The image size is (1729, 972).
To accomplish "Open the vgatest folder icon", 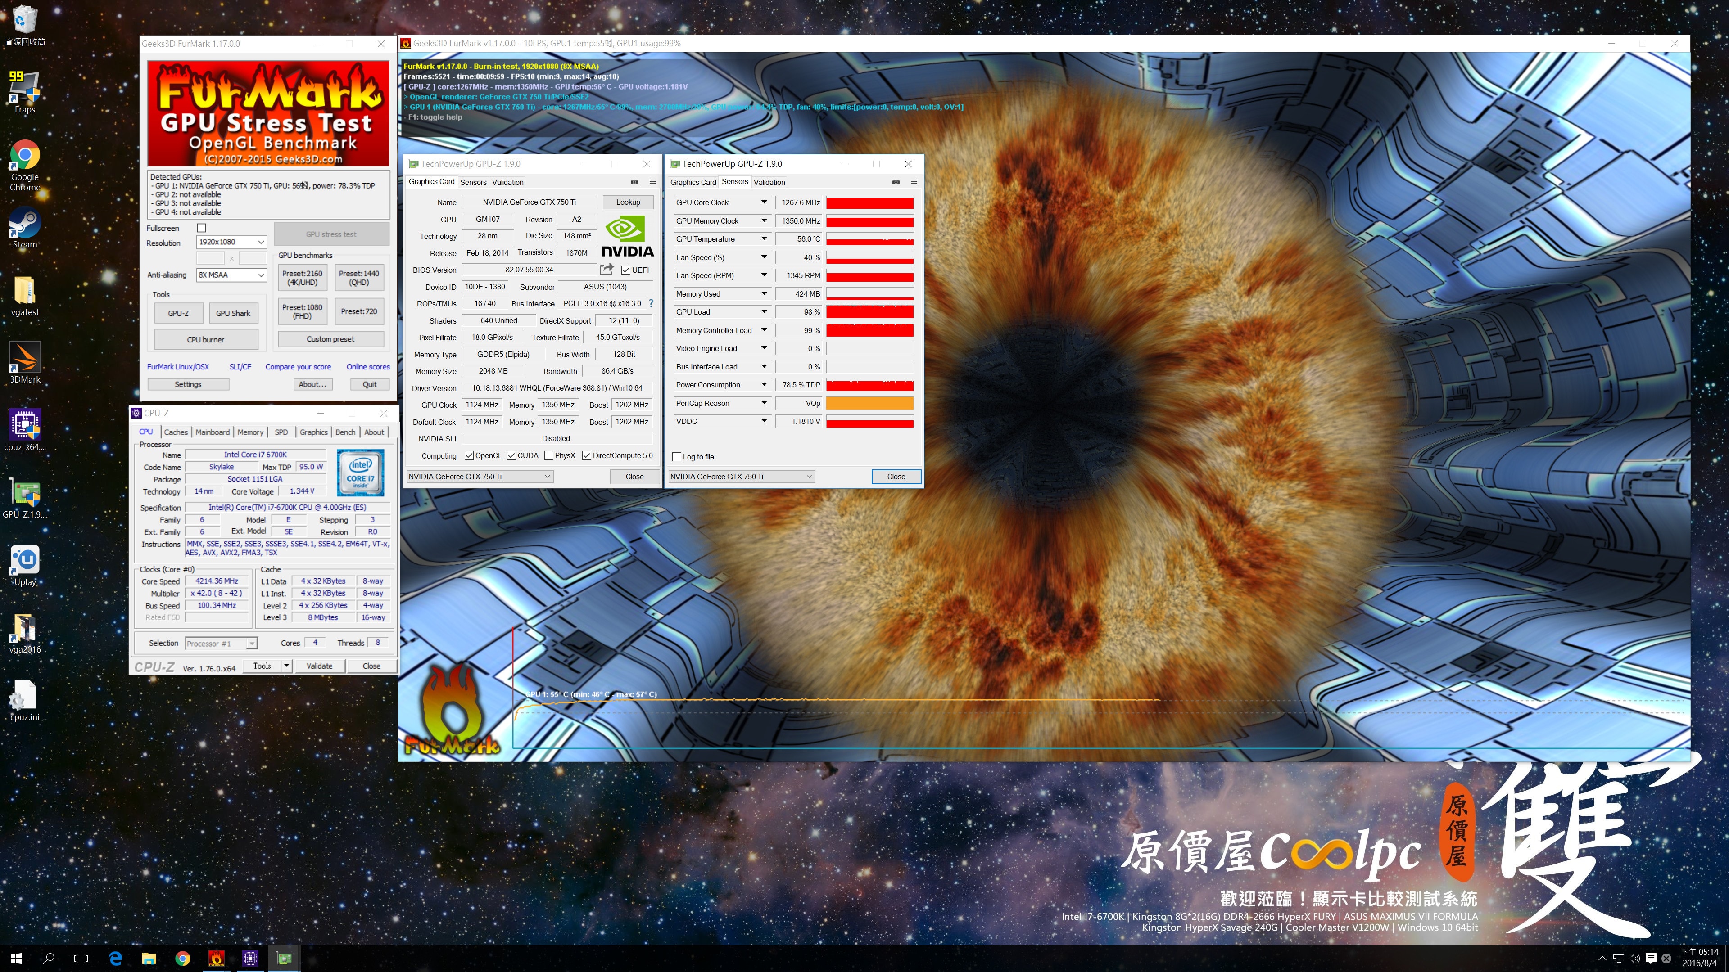I will click(x=25, y=296).
